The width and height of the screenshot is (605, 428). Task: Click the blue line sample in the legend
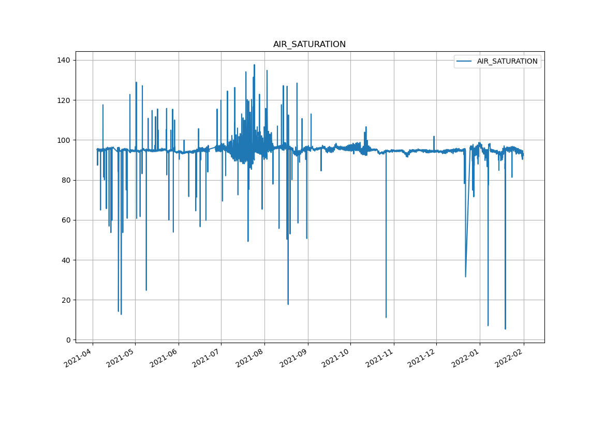coord(464,62)
